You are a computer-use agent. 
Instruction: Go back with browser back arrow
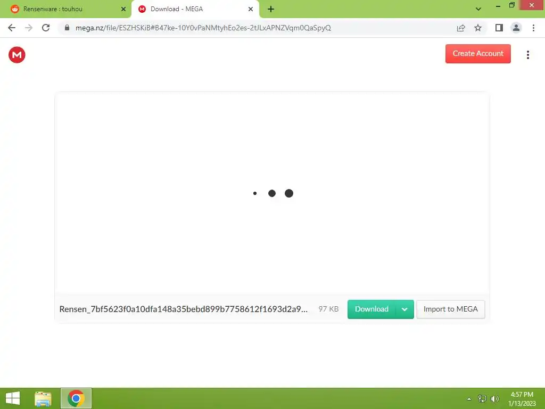point(12,28)
